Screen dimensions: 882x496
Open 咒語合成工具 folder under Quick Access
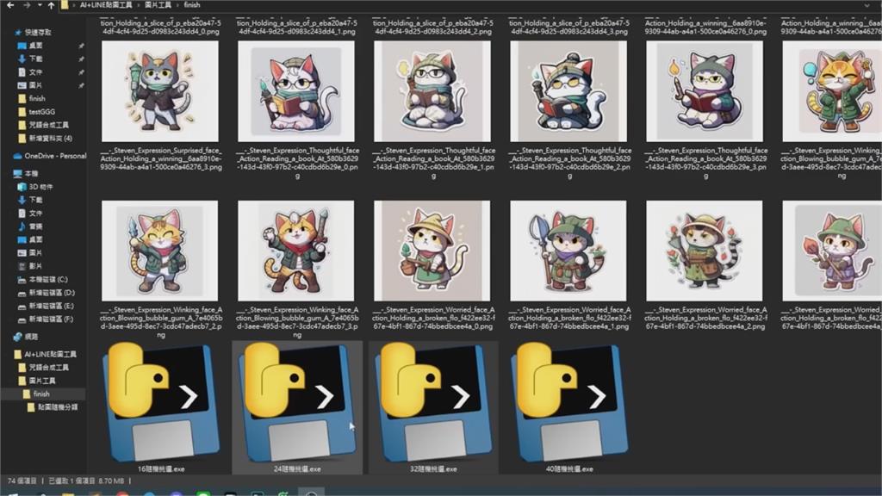click(x=47, y=125)
